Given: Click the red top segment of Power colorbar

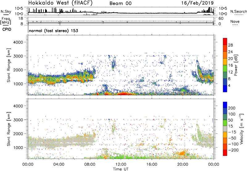Looking at the screenshot, I should coord(225,41).
